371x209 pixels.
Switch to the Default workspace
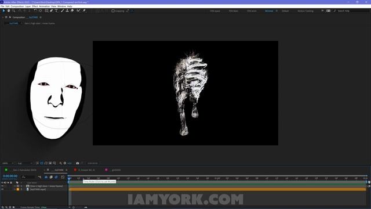coord(285,11)
